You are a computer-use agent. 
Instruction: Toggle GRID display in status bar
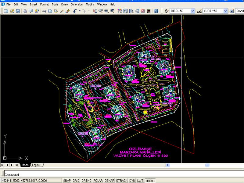(76, 181)
